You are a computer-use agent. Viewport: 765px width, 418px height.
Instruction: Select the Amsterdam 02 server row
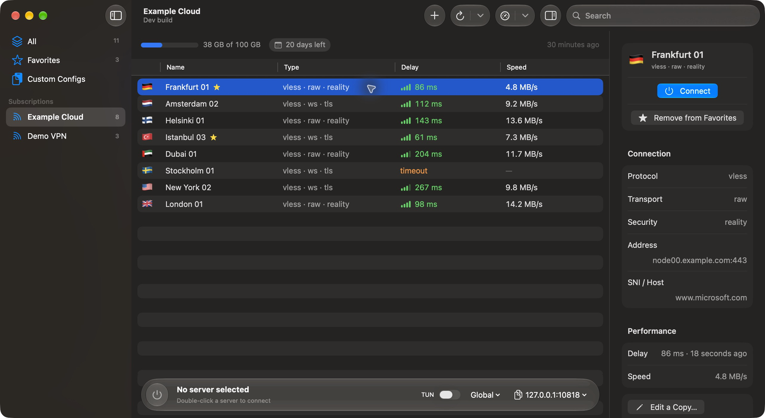coord(370,104)
